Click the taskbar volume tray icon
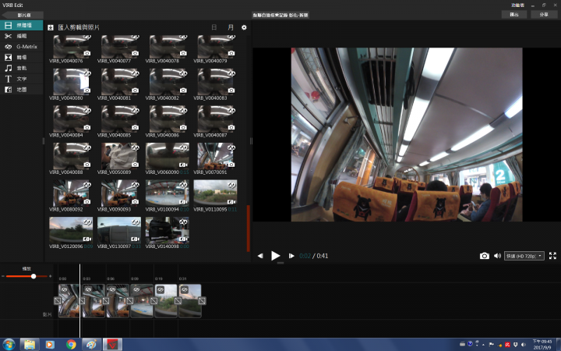The height and width of the screenshot is (351, 561). pyautogui.click(x=523, y=345)
